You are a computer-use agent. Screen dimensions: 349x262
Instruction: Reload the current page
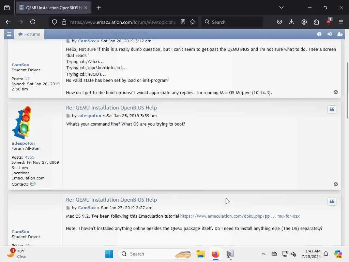click(33, 22)
